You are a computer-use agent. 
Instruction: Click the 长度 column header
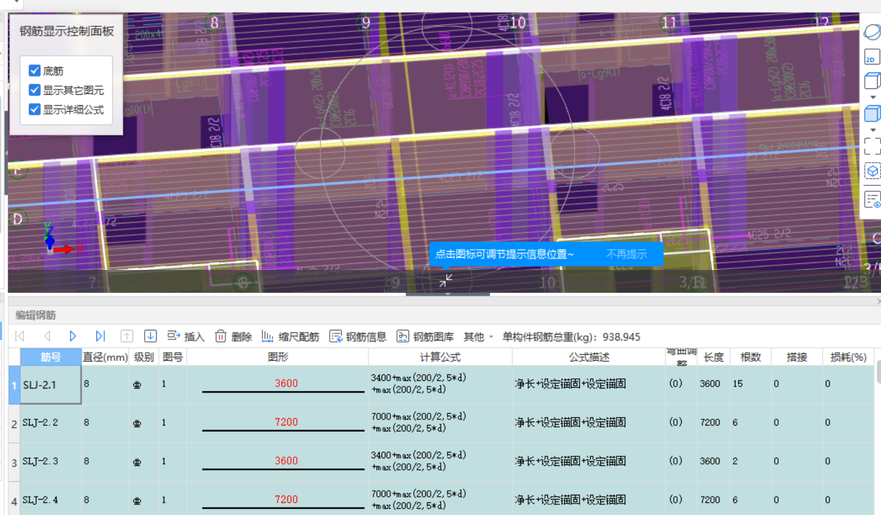[x=713, y=357]
